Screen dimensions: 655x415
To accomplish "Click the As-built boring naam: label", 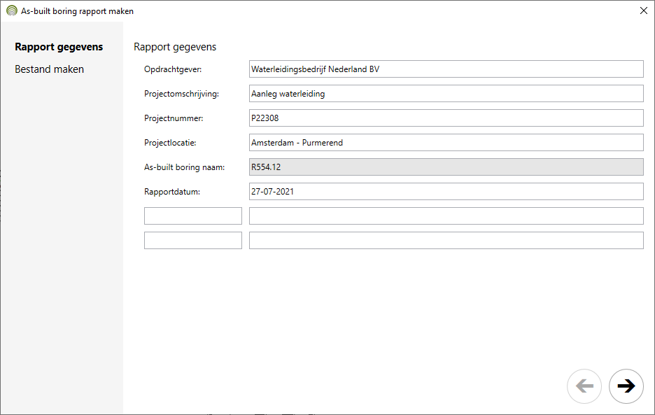I will click(x=184, y=167).
